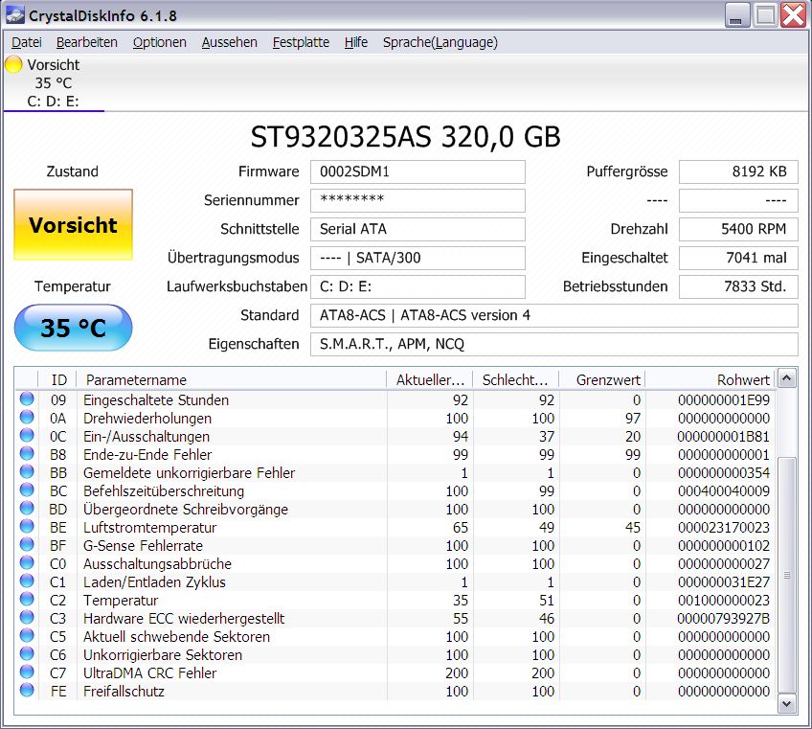Click the status orb for Freifallschutz
Viewport: 812px width, 729px height.
(27, 690)
